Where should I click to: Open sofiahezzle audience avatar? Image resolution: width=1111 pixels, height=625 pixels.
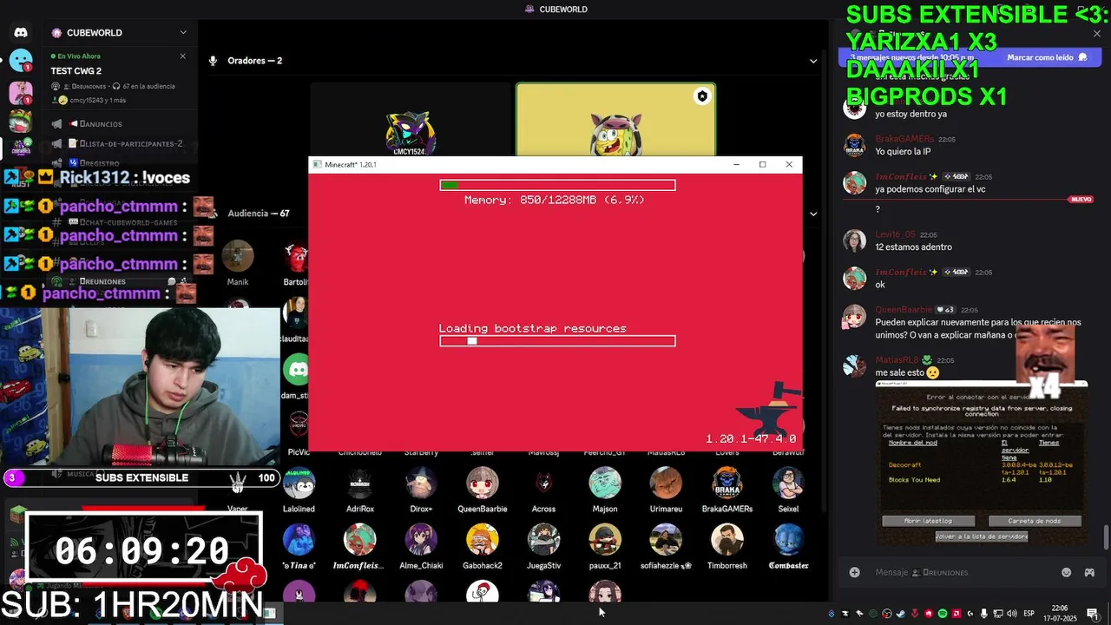(x=666, y=540)
